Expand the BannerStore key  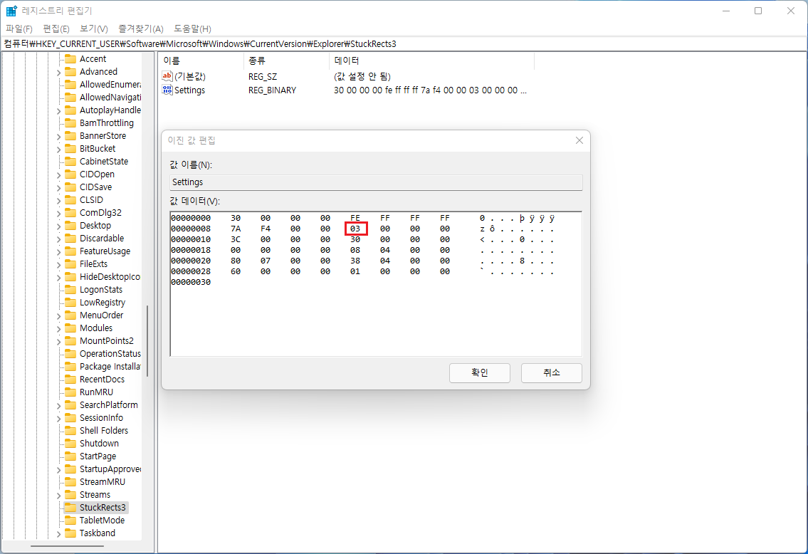(x=58, y=137)
